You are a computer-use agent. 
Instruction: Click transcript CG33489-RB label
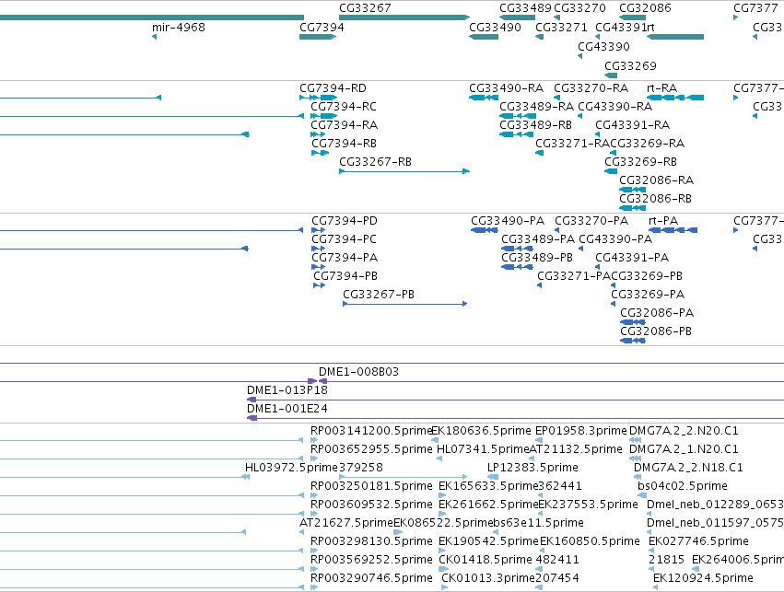coord(535,125)
